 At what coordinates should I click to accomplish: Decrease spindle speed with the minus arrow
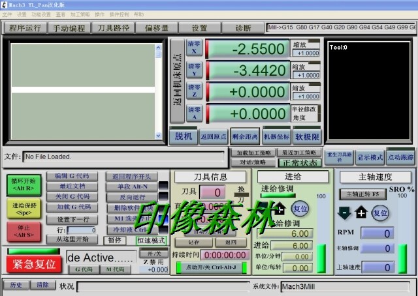click(x=344, y=213)
